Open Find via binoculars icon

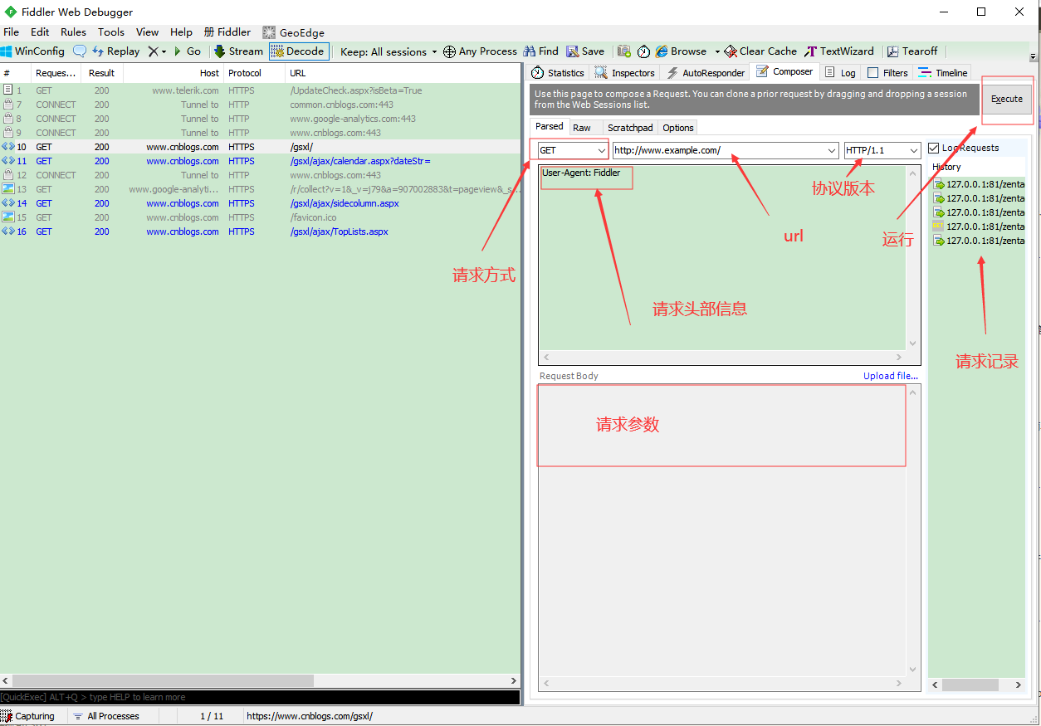coord(529,51)
